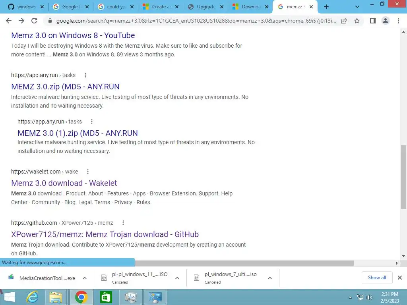Open Windows Store from taskbar

[x=106, y=297]
